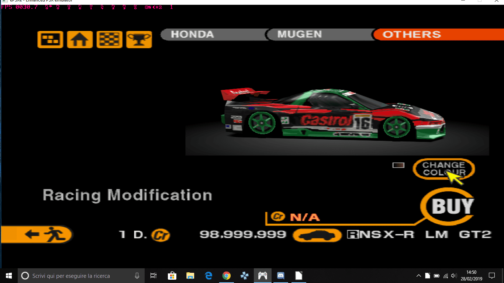Viewport: 504px width, 283px height.
Task: Click the car colour swatch
Action: point(398,165)
